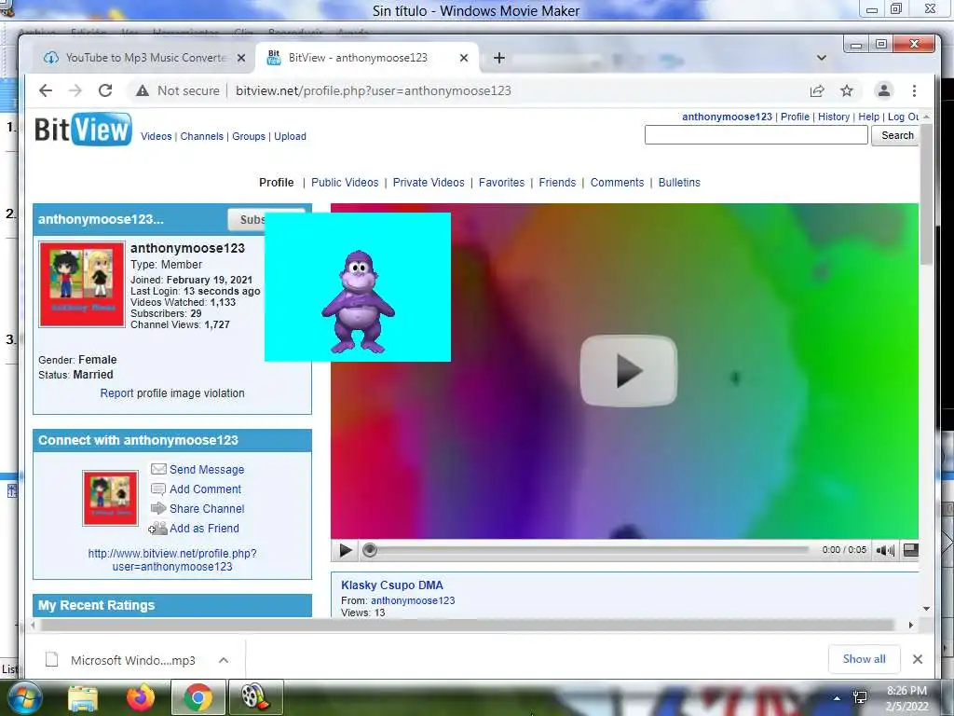The width and height of the screenshot is (954, 716).
Task: Open the Videos link in BitView header
Action: (157, 136)
